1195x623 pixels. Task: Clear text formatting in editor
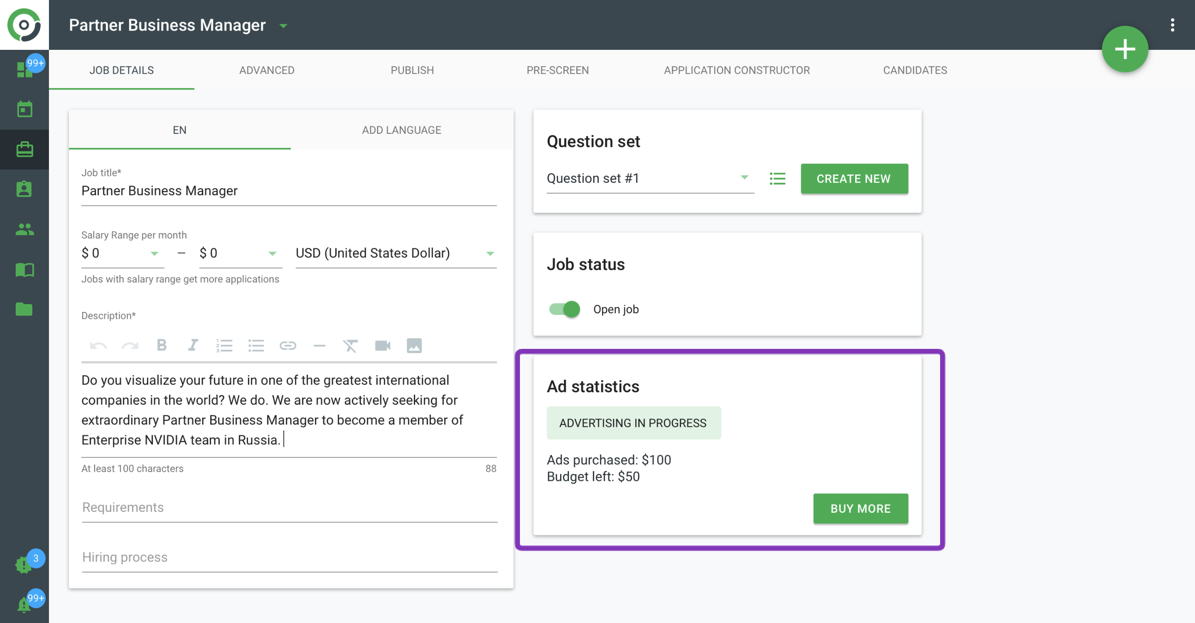(x=351, y=345)
